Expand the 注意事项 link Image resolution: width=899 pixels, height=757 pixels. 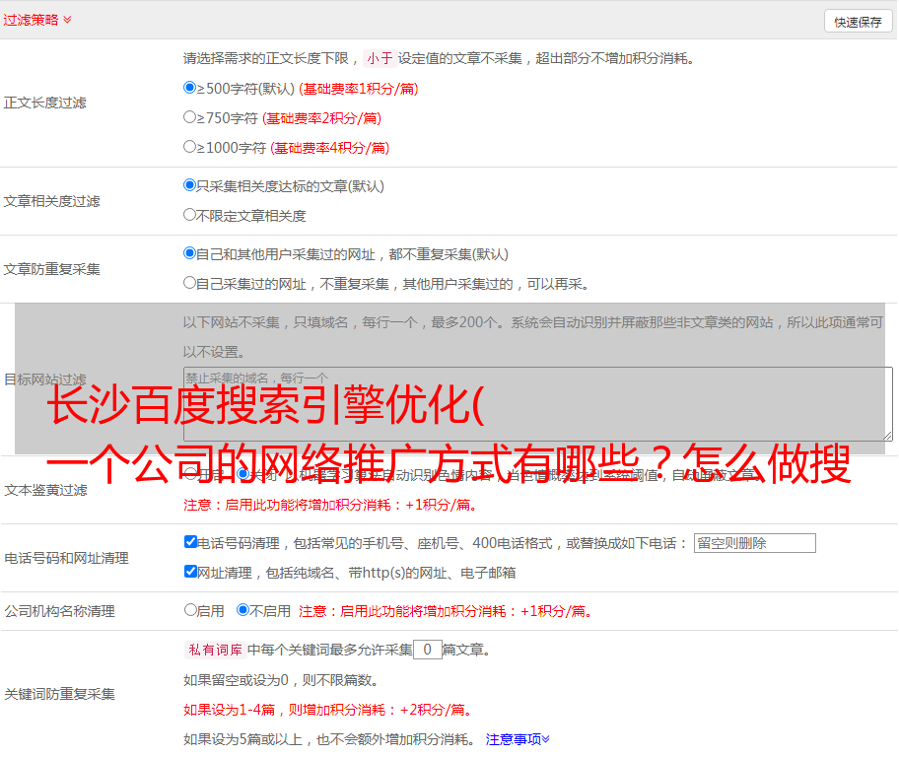pyautogui.click(x=518, y=738)
